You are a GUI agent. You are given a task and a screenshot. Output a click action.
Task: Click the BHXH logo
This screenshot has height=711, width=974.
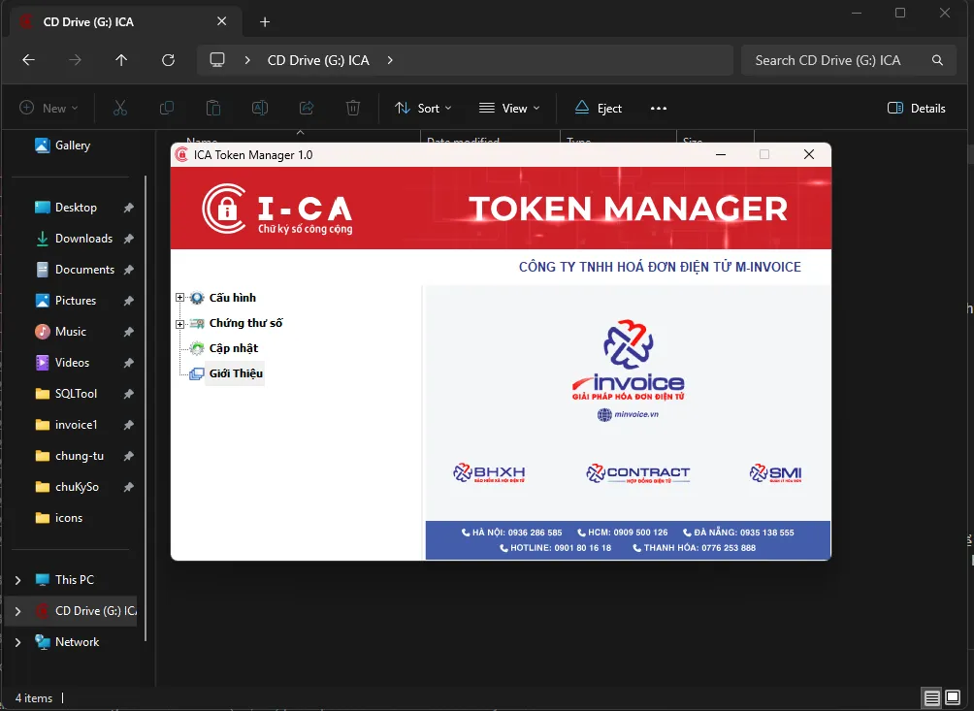(x=490, y=473)
